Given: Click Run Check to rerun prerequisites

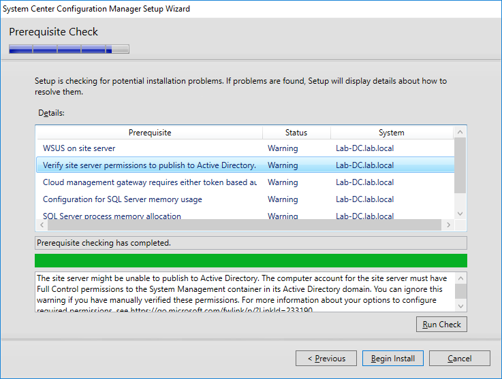Looking at the screenshot, I should [441, 325].
